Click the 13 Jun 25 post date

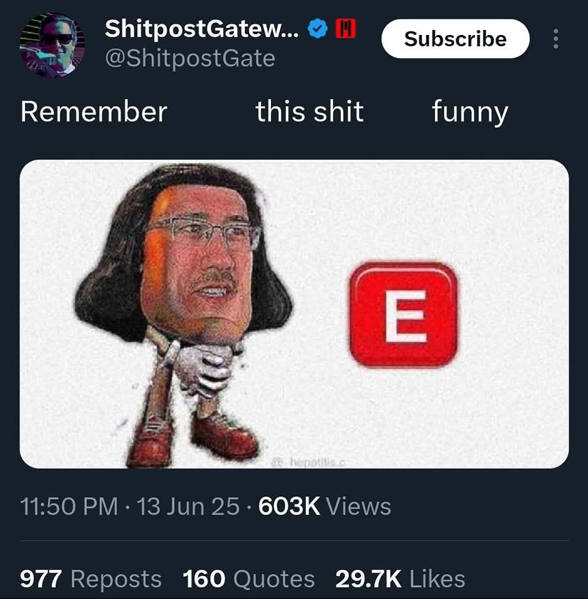click(188, 507)
